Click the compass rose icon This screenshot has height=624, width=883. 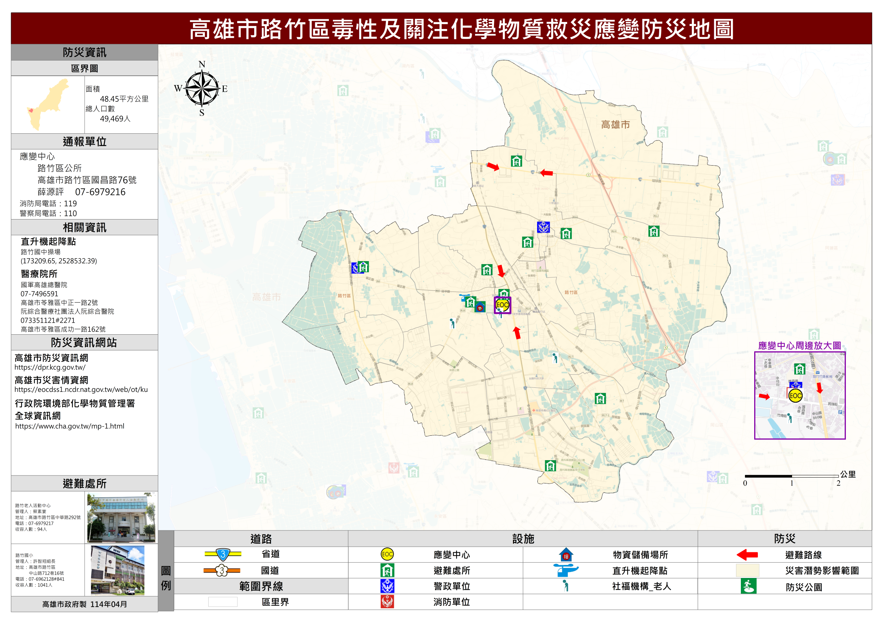coord(202,88)
